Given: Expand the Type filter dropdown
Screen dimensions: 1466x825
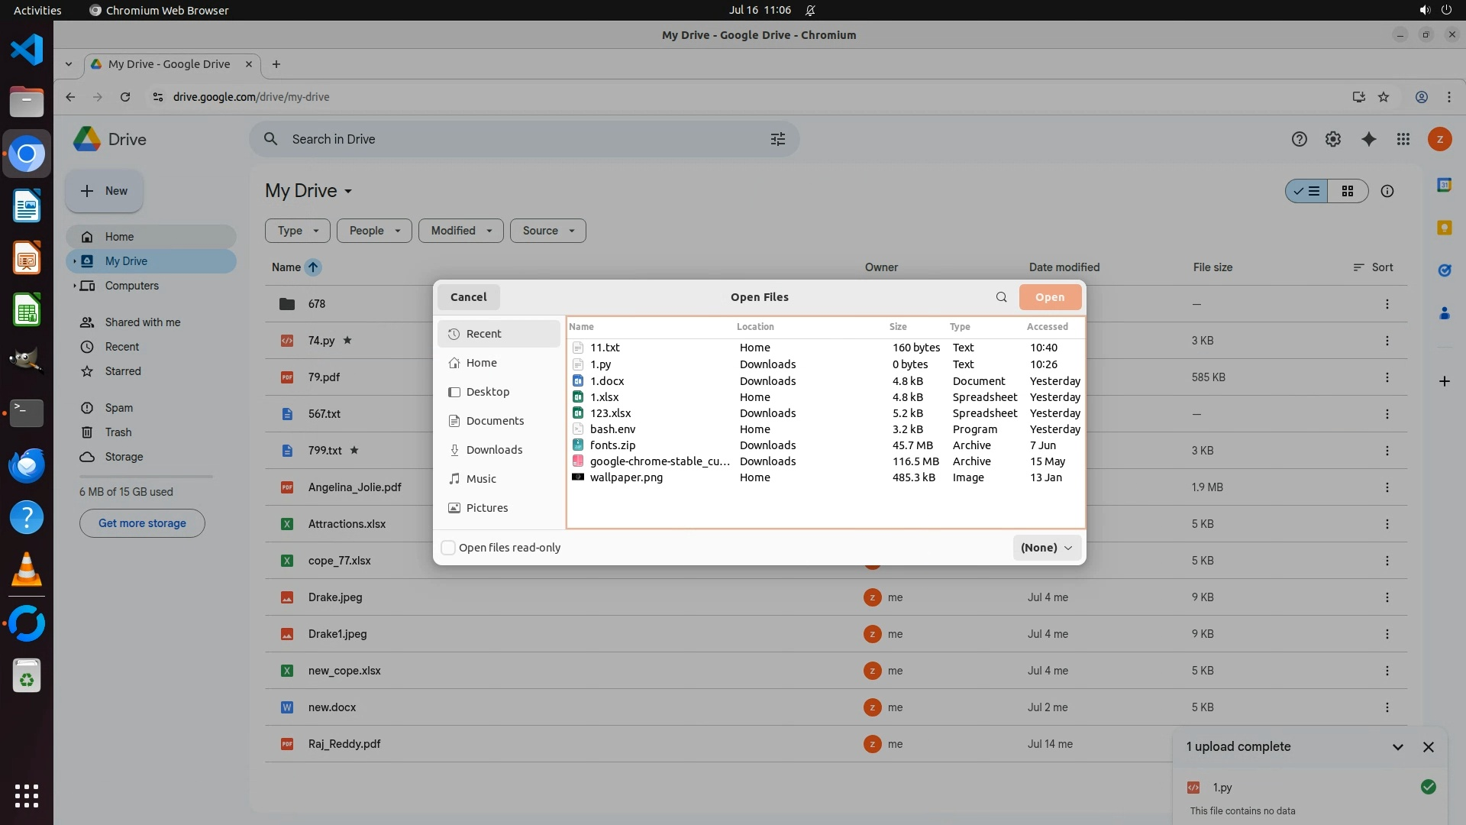Looking at the screenshot, I should [297, 231].
